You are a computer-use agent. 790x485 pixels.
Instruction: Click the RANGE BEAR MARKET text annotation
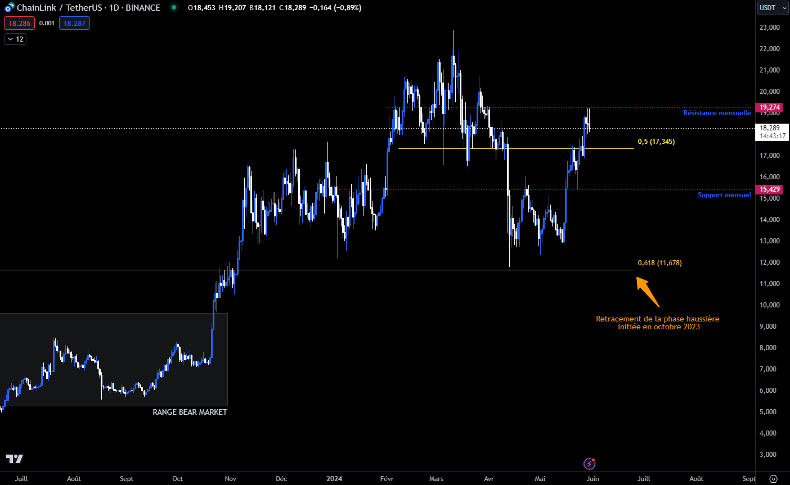(189, 412)
